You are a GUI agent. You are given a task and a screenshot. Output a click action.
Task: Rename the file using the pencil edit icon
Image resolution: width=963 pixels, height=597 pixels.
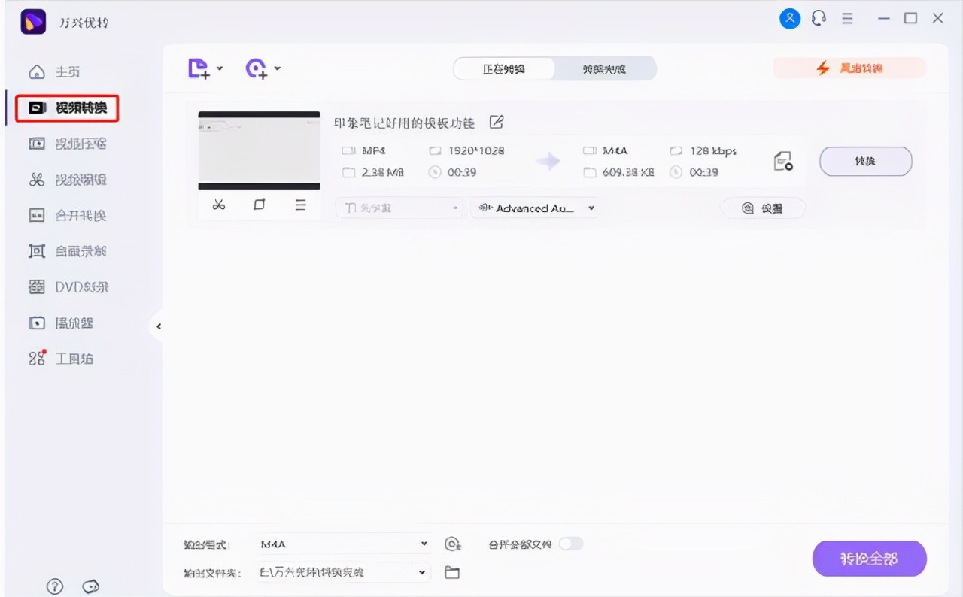pos(496,122)
